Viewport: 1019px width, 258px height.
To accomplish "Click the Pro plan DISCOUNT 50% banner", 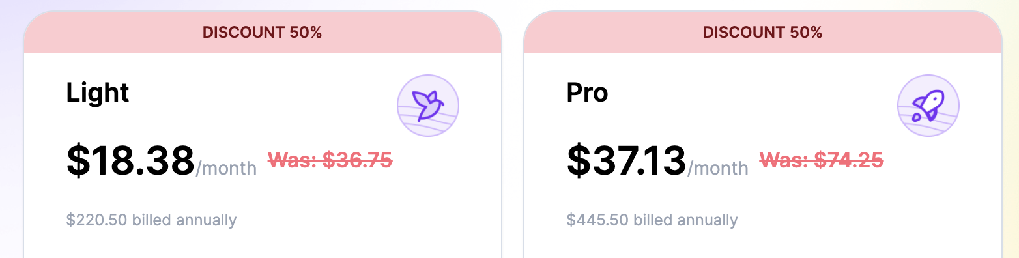I will pyautogui.click(x=763, y=32).
